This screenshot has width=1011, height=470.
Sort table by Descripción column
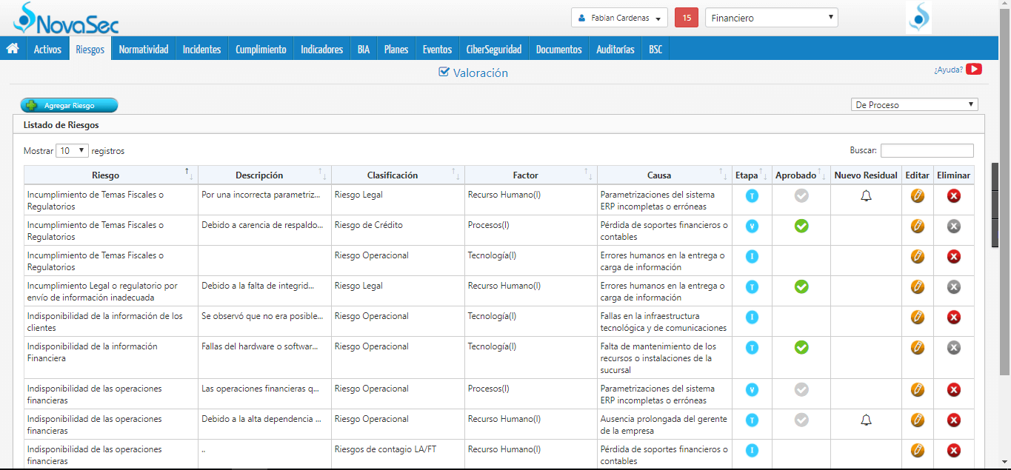264,175
